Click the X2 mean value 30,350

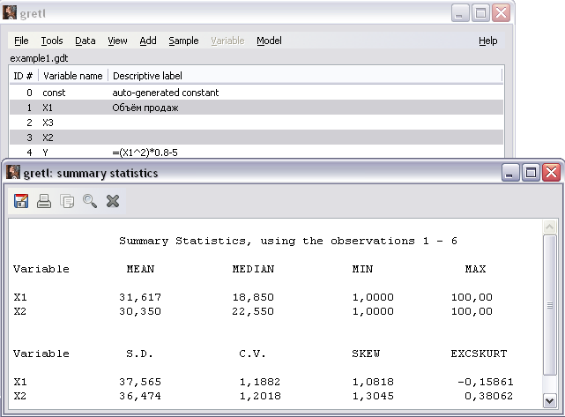click(x=140, y=311)
